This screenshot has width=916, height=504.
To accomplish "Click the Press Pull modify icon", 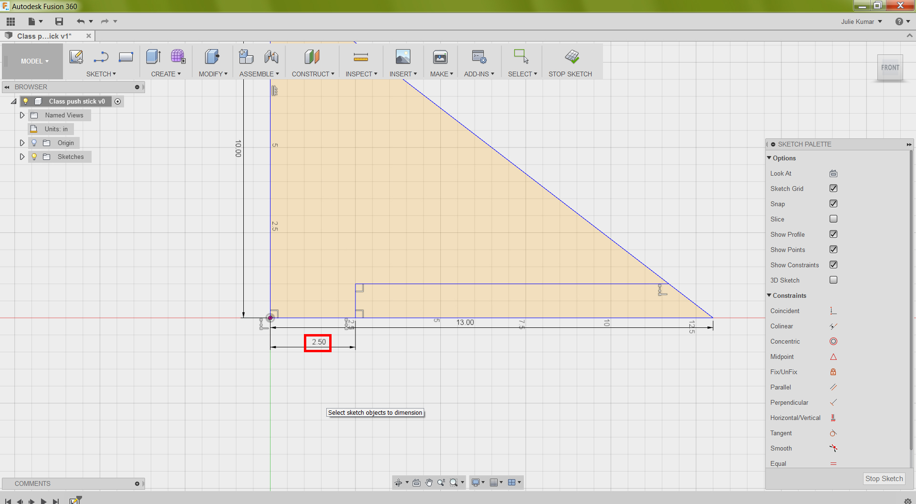I will [212, 57].
